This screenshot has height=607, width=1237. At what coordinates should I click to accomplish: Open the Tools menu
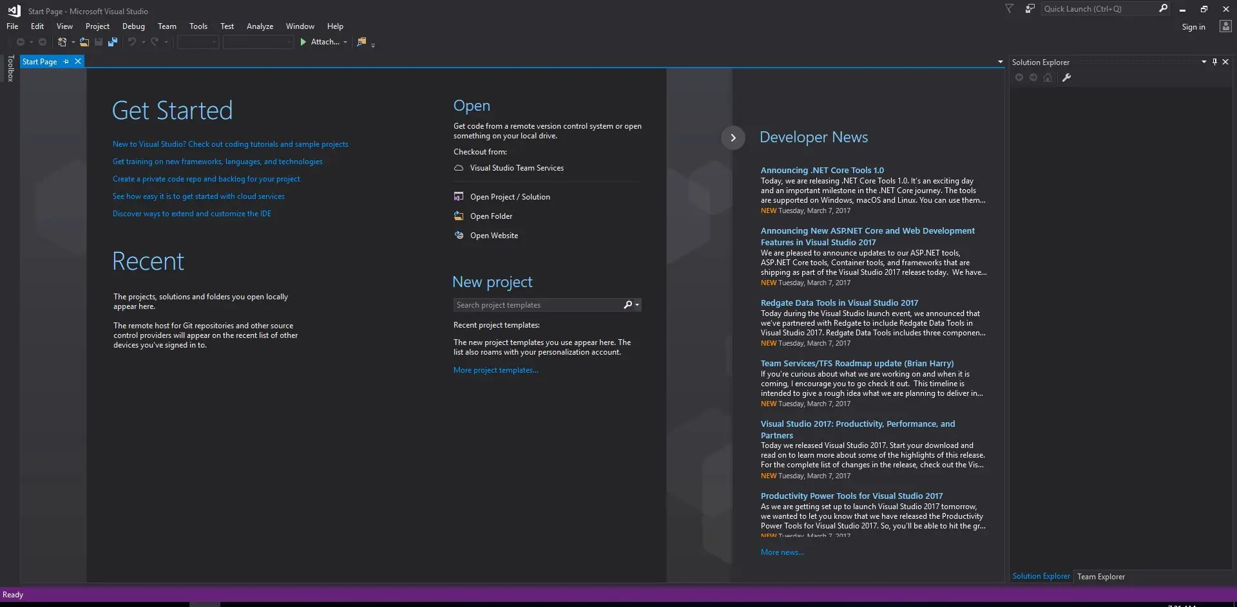[198, 26]
